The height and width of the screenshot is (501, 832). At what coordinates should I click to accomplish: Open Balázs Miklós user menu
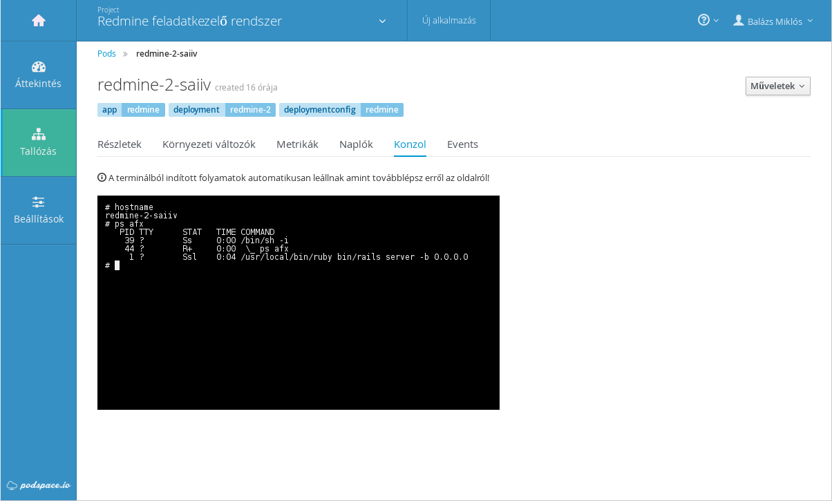[x=773, y=21]
